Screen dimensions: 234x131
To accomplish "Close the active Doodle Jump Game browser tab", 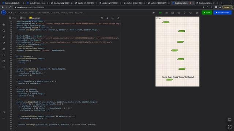I will [193, 3].
